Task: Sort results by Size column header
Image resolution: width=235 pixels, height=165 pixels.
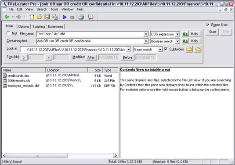Action: 95,70
